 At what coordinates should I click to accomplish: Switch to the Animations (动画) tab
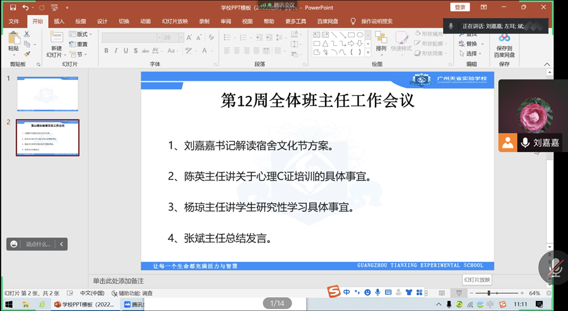146,21
